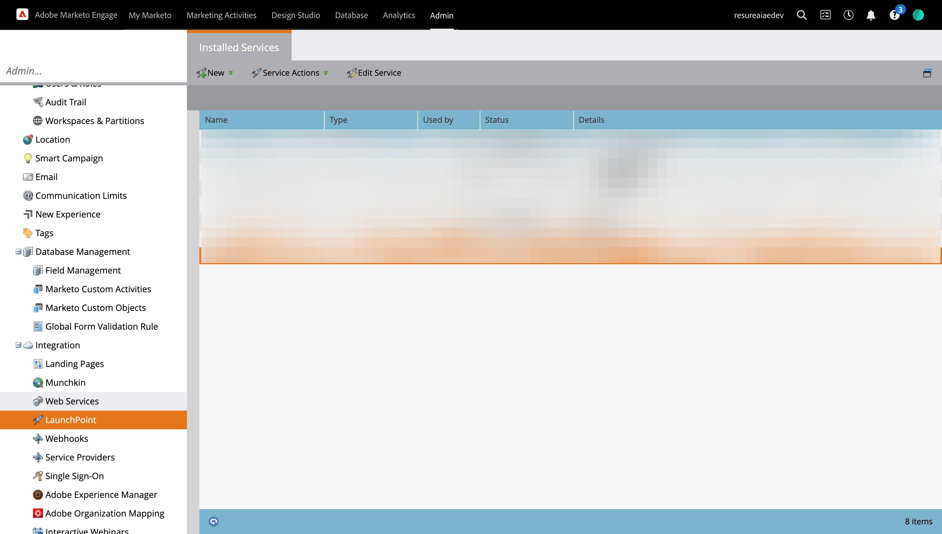This screenshot has width=942, height=534.
Task: Switch to the Marketing Activities tab
Action: click(221, 15)
